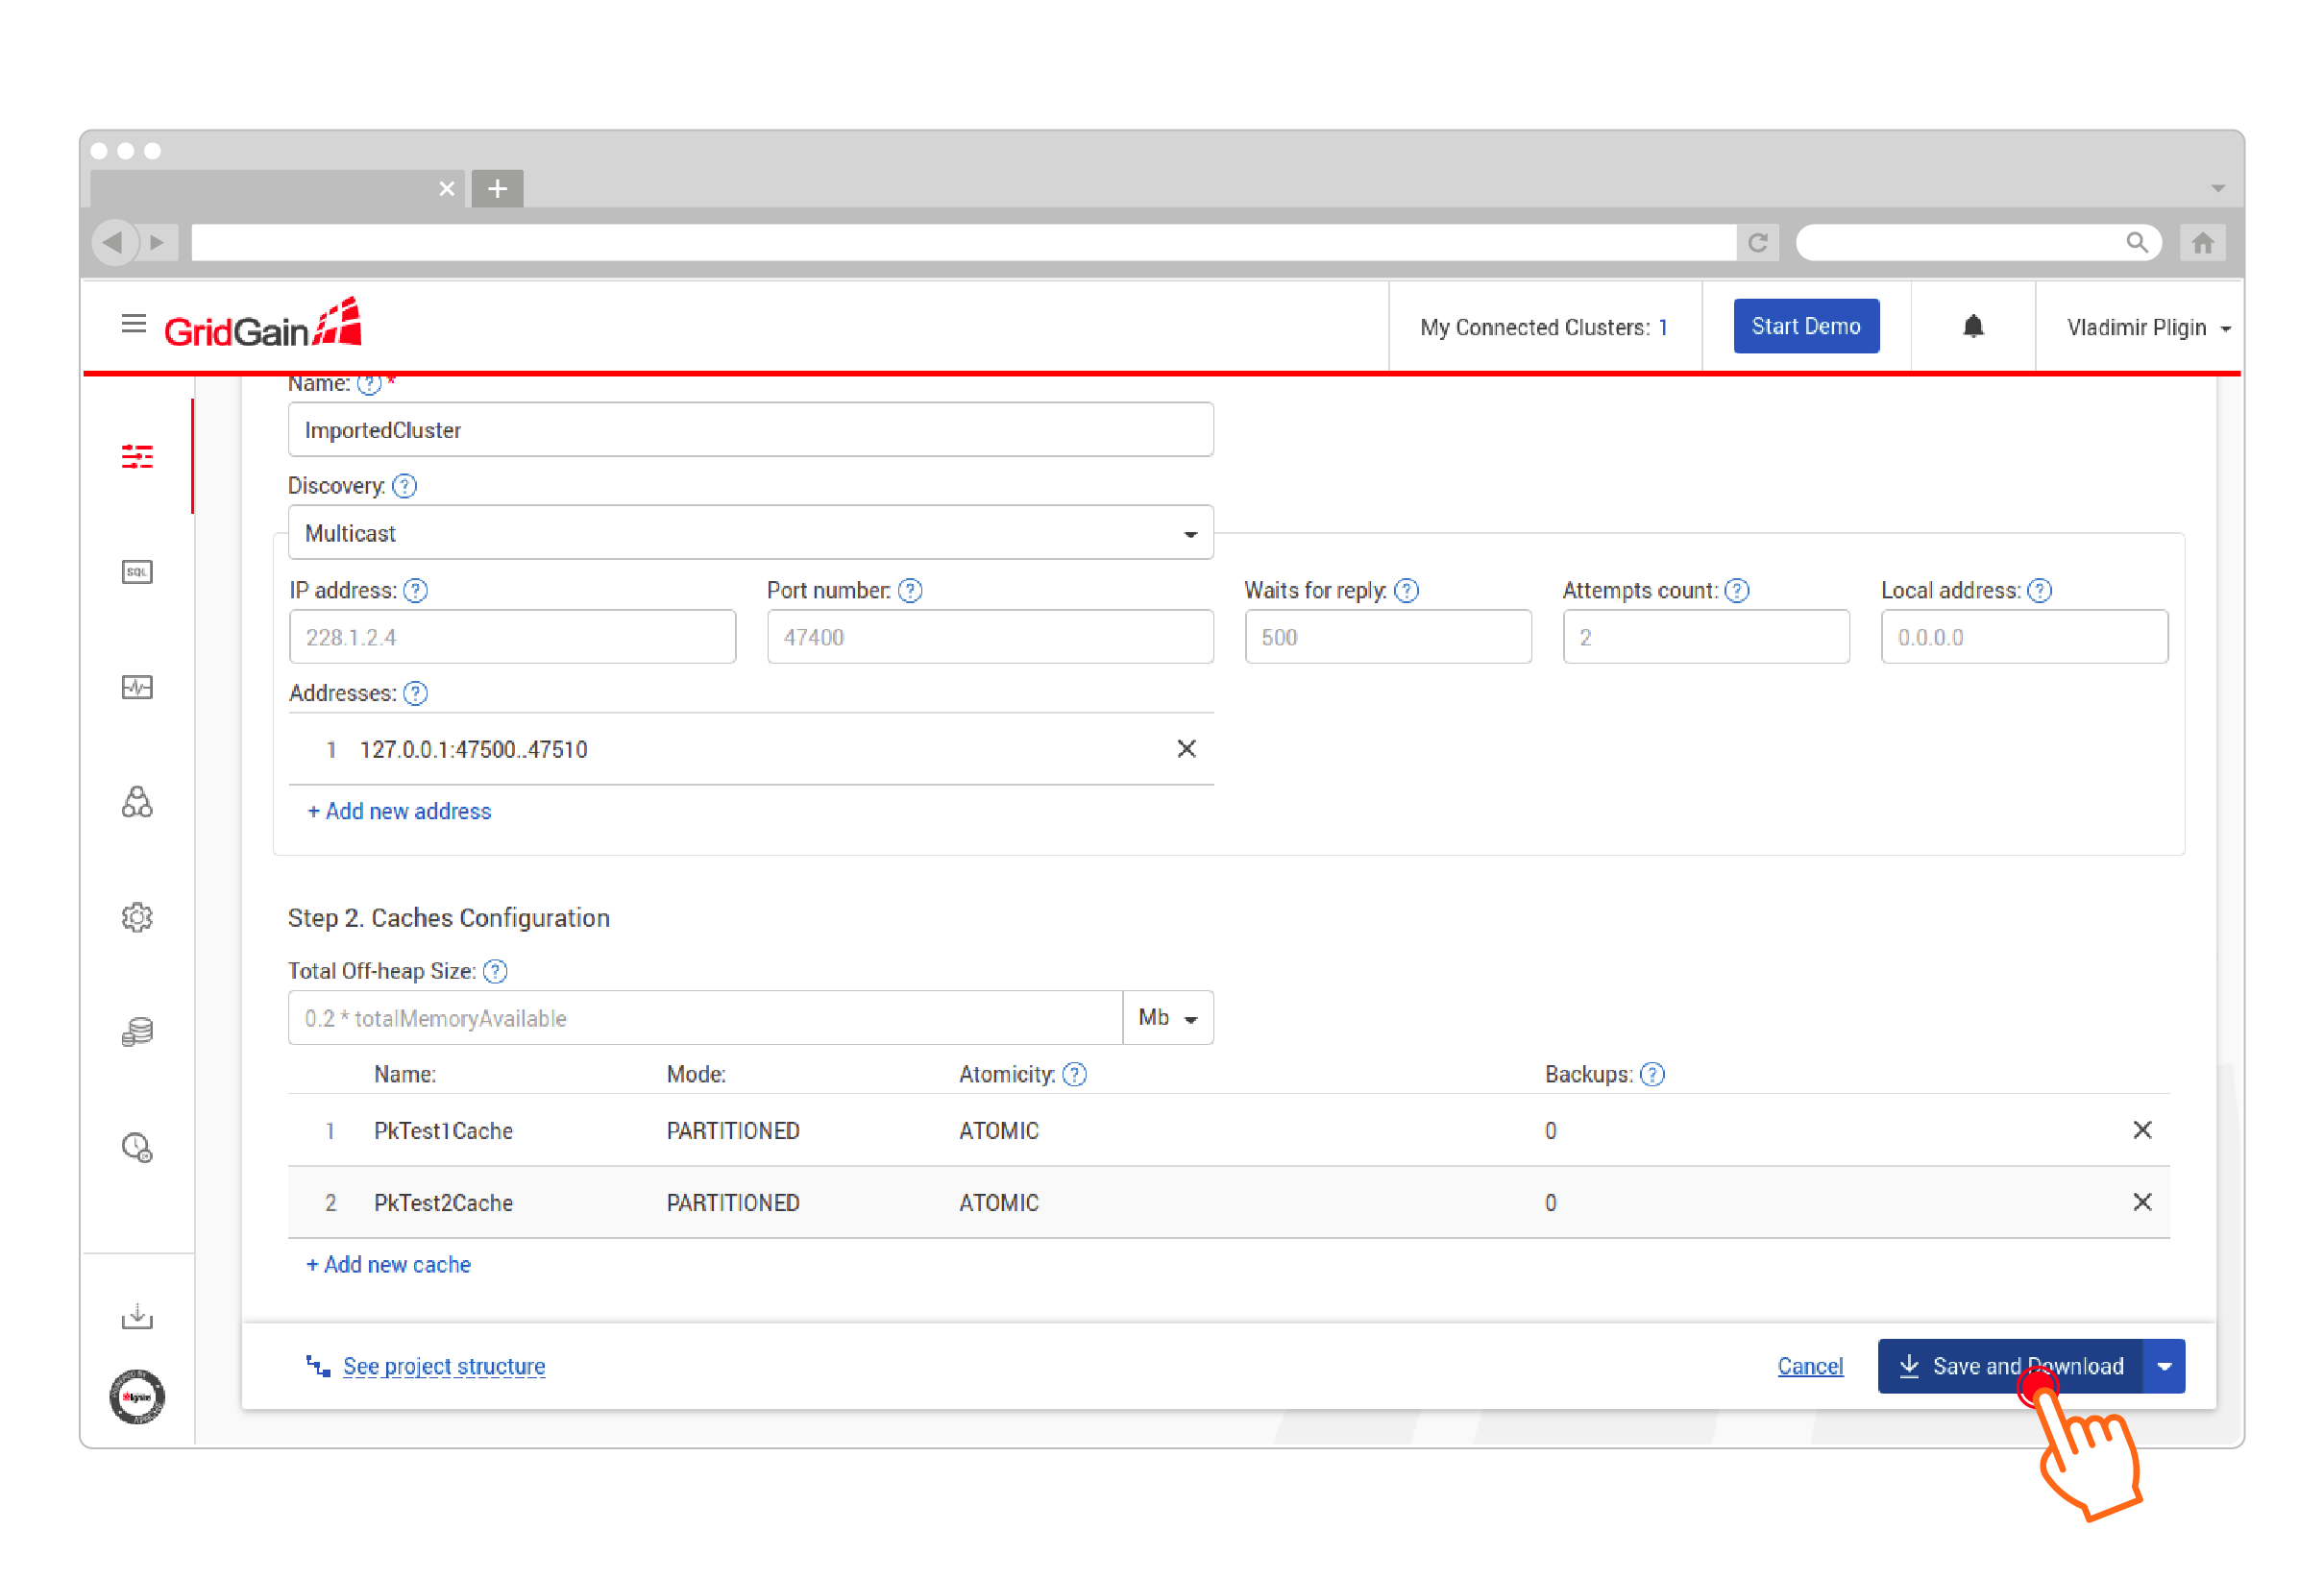The height and width of the screenshot is (1578, 2324).
Task: Click ATOMIC value of PkTest2Cache
Action: pos(999,1203)
